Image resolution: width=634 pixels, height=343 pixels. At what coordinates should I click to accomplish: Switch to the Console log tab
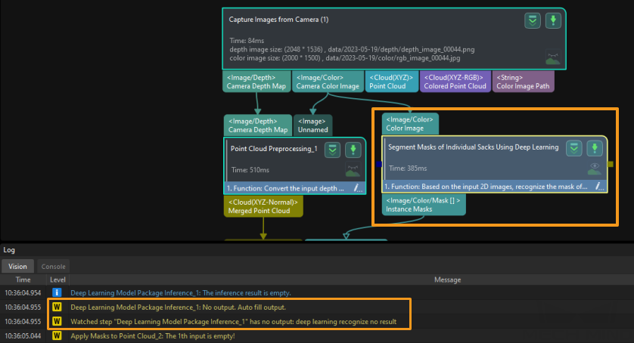(52, 266)
